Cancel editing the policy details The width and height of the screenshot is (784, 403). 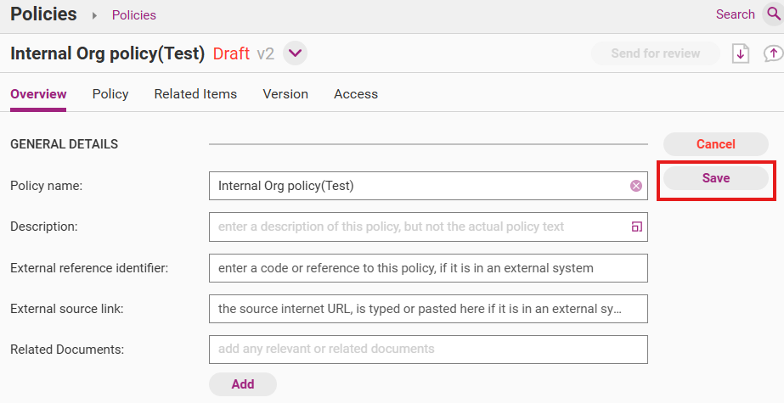(715, 144)
